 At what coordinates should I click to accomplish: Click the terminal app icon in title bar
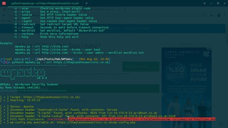coord(4,3)
